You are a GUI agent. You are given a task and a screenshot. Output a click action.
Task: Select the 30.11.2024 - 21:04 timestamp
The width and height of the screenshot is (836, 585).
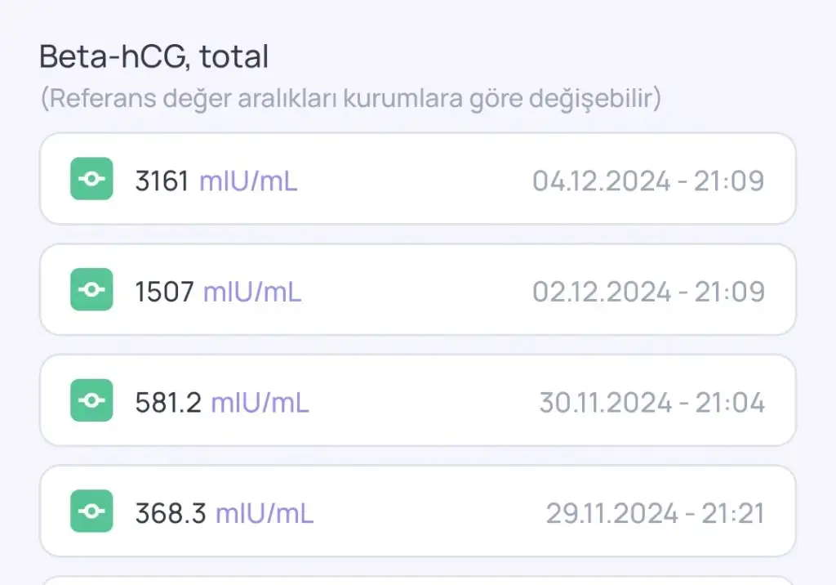coord(651,403)
